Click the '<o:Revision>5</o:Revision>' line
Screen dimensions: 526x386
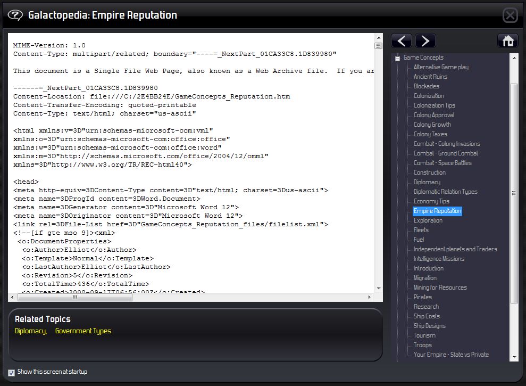77,275
